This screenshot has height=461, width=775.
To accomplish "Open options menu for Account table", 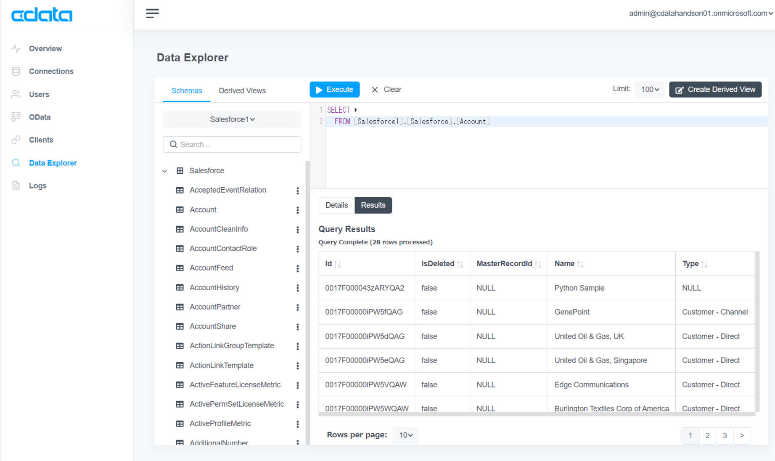I will pyautogui.click(x=297, y=210).
